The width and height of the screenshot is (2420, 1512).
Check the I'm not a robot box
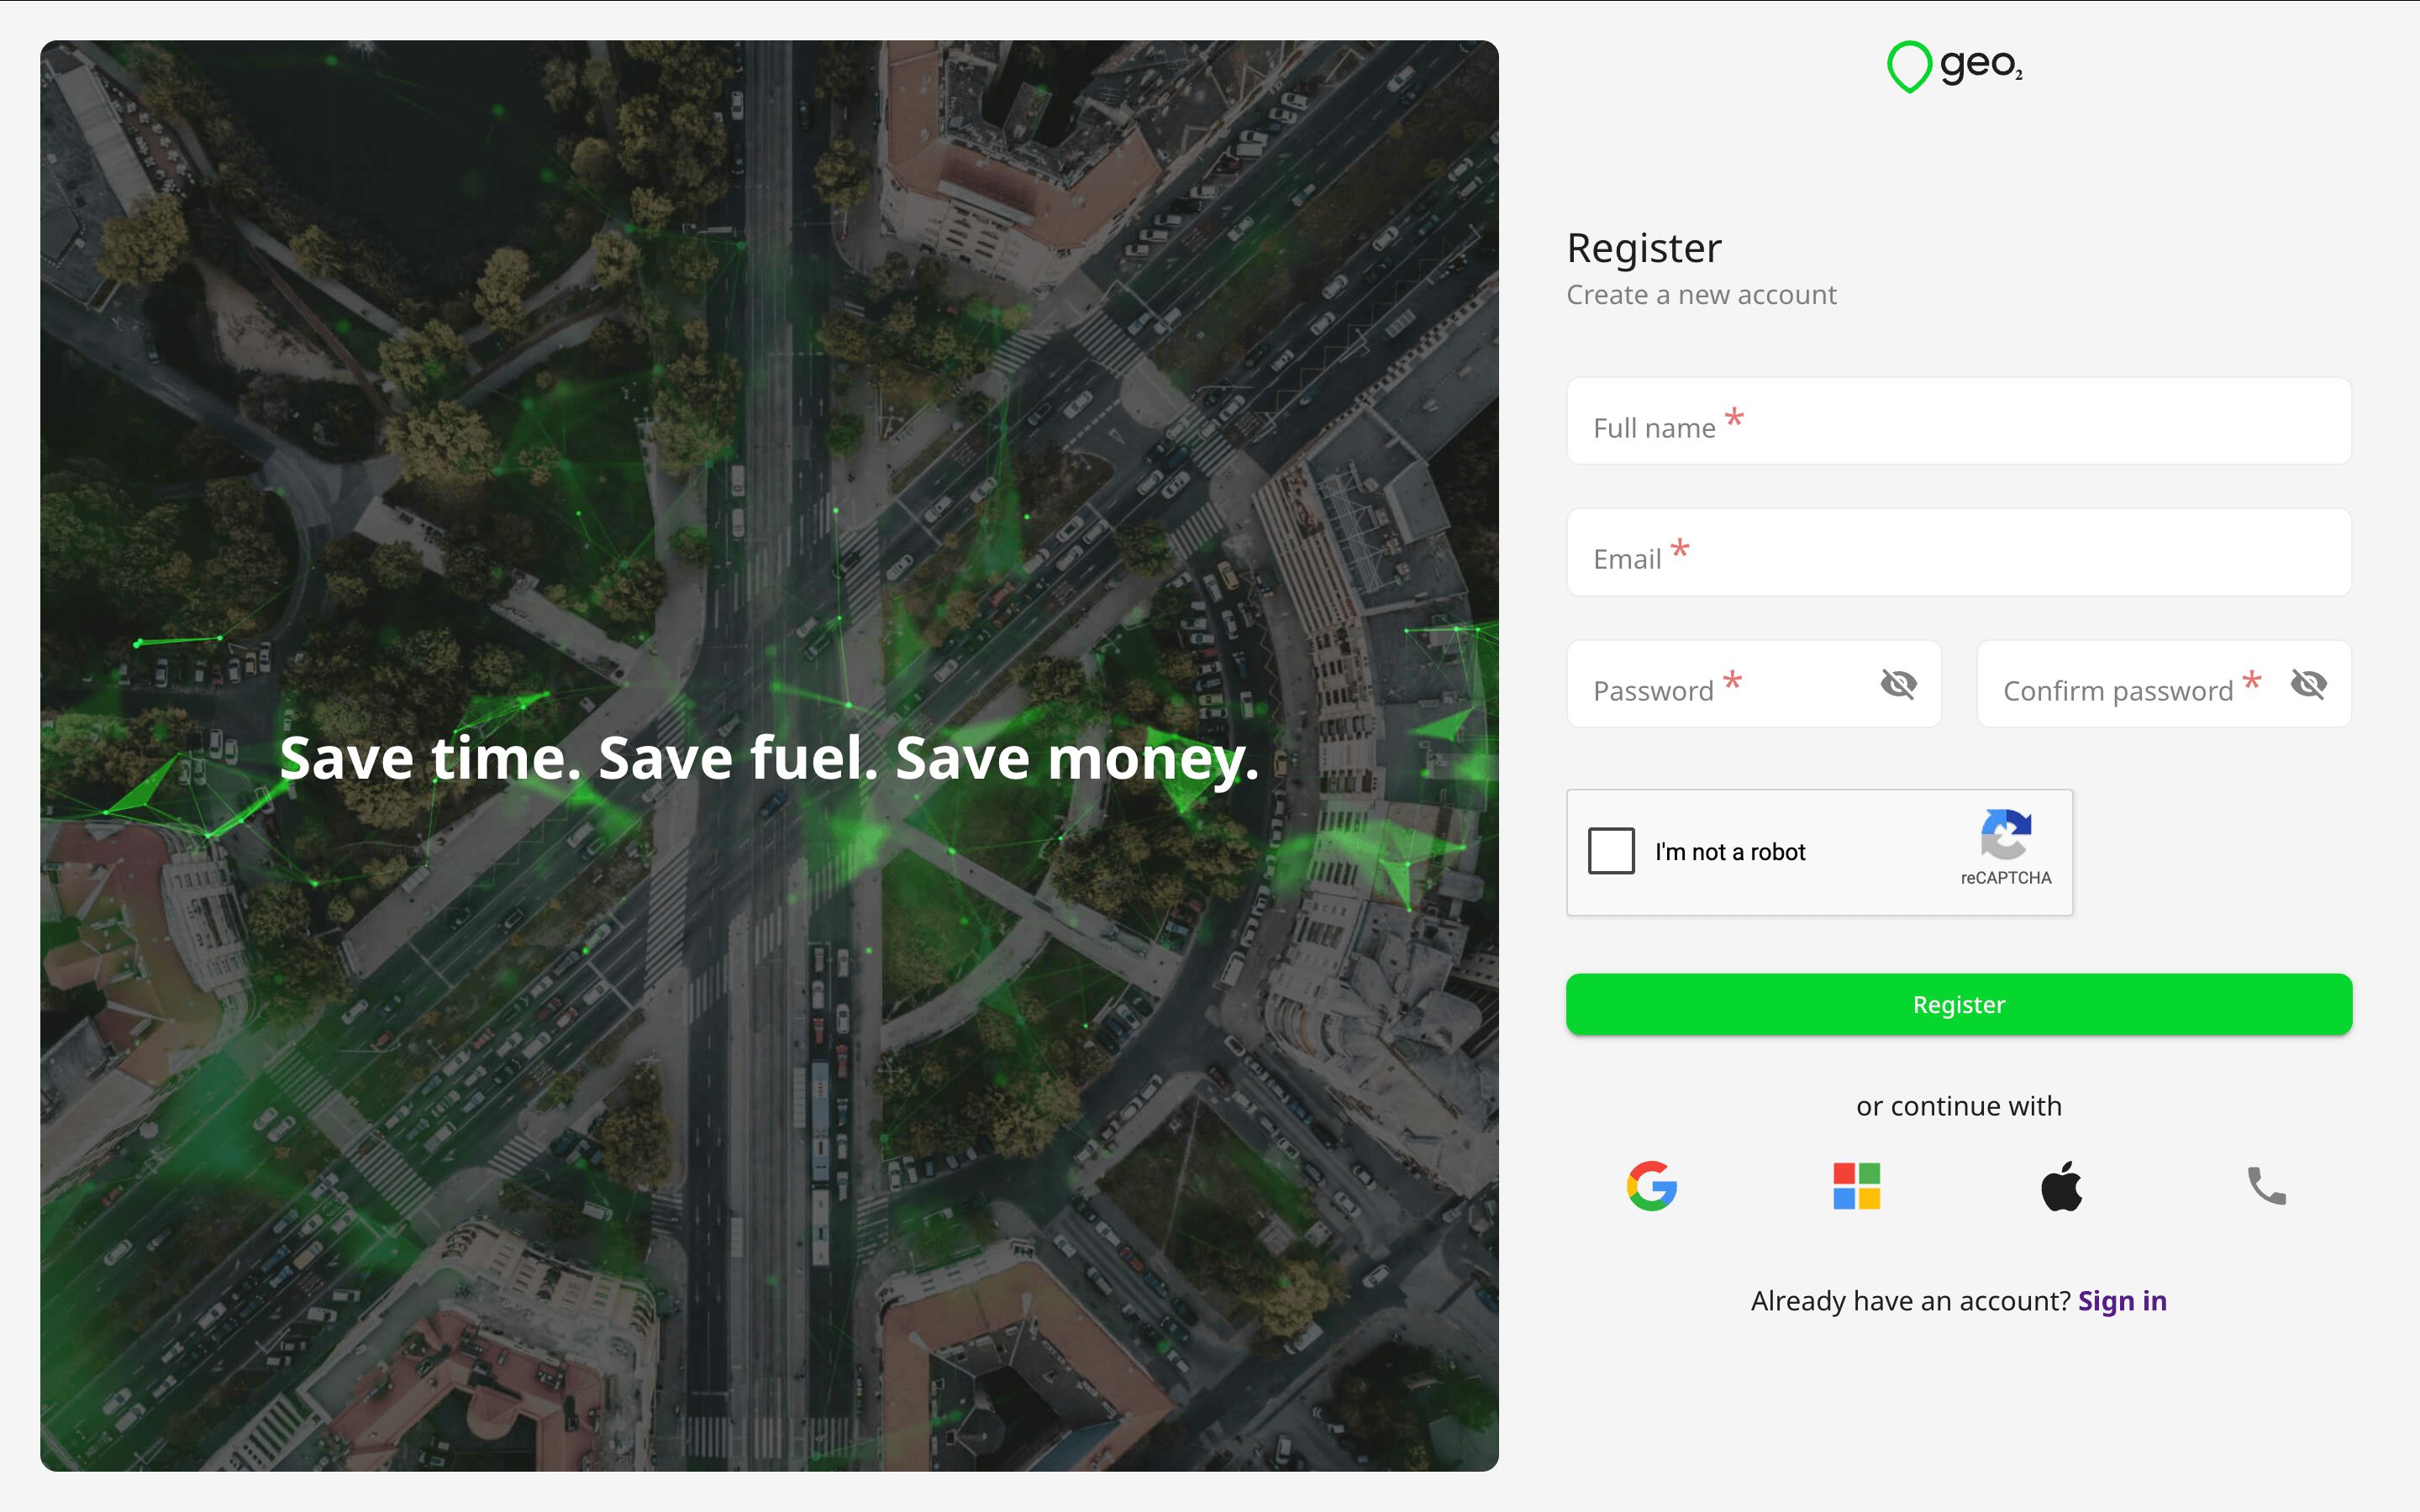(x=1611, y=851)
